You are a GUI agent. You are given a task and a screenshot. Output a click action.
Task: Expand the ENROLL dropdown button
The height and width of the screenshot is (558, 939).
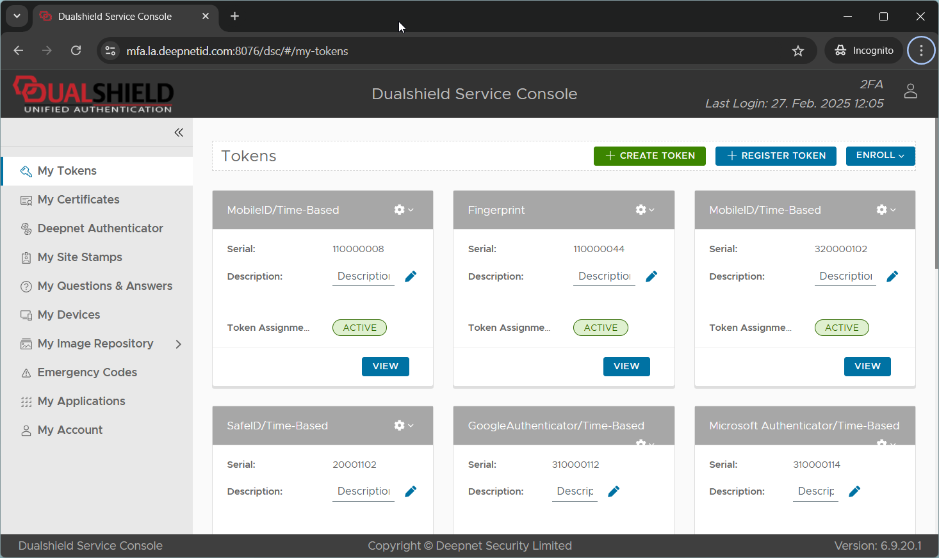coord(880,155)
